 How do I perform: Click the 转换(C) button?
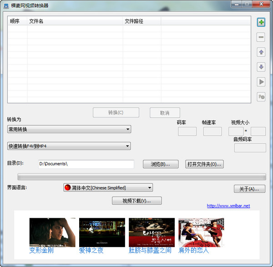[x=116, y=113]
